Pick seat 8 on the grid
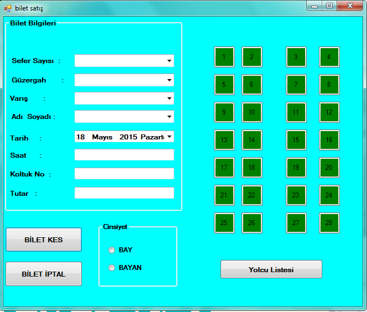The width and height of the screenshot is (367, 312). click(x=329, y=85)
